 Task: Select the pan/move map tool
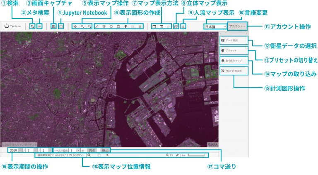tap(75, 26)
